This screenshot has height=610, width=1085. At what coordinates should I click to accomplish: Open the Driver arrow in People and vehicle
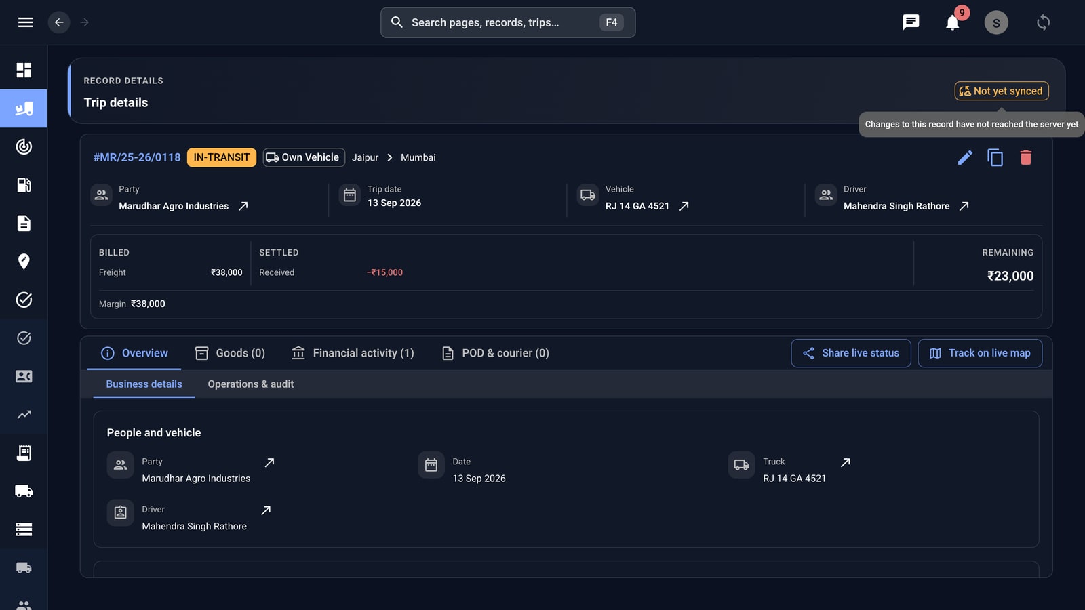click(x=266, y=510)
